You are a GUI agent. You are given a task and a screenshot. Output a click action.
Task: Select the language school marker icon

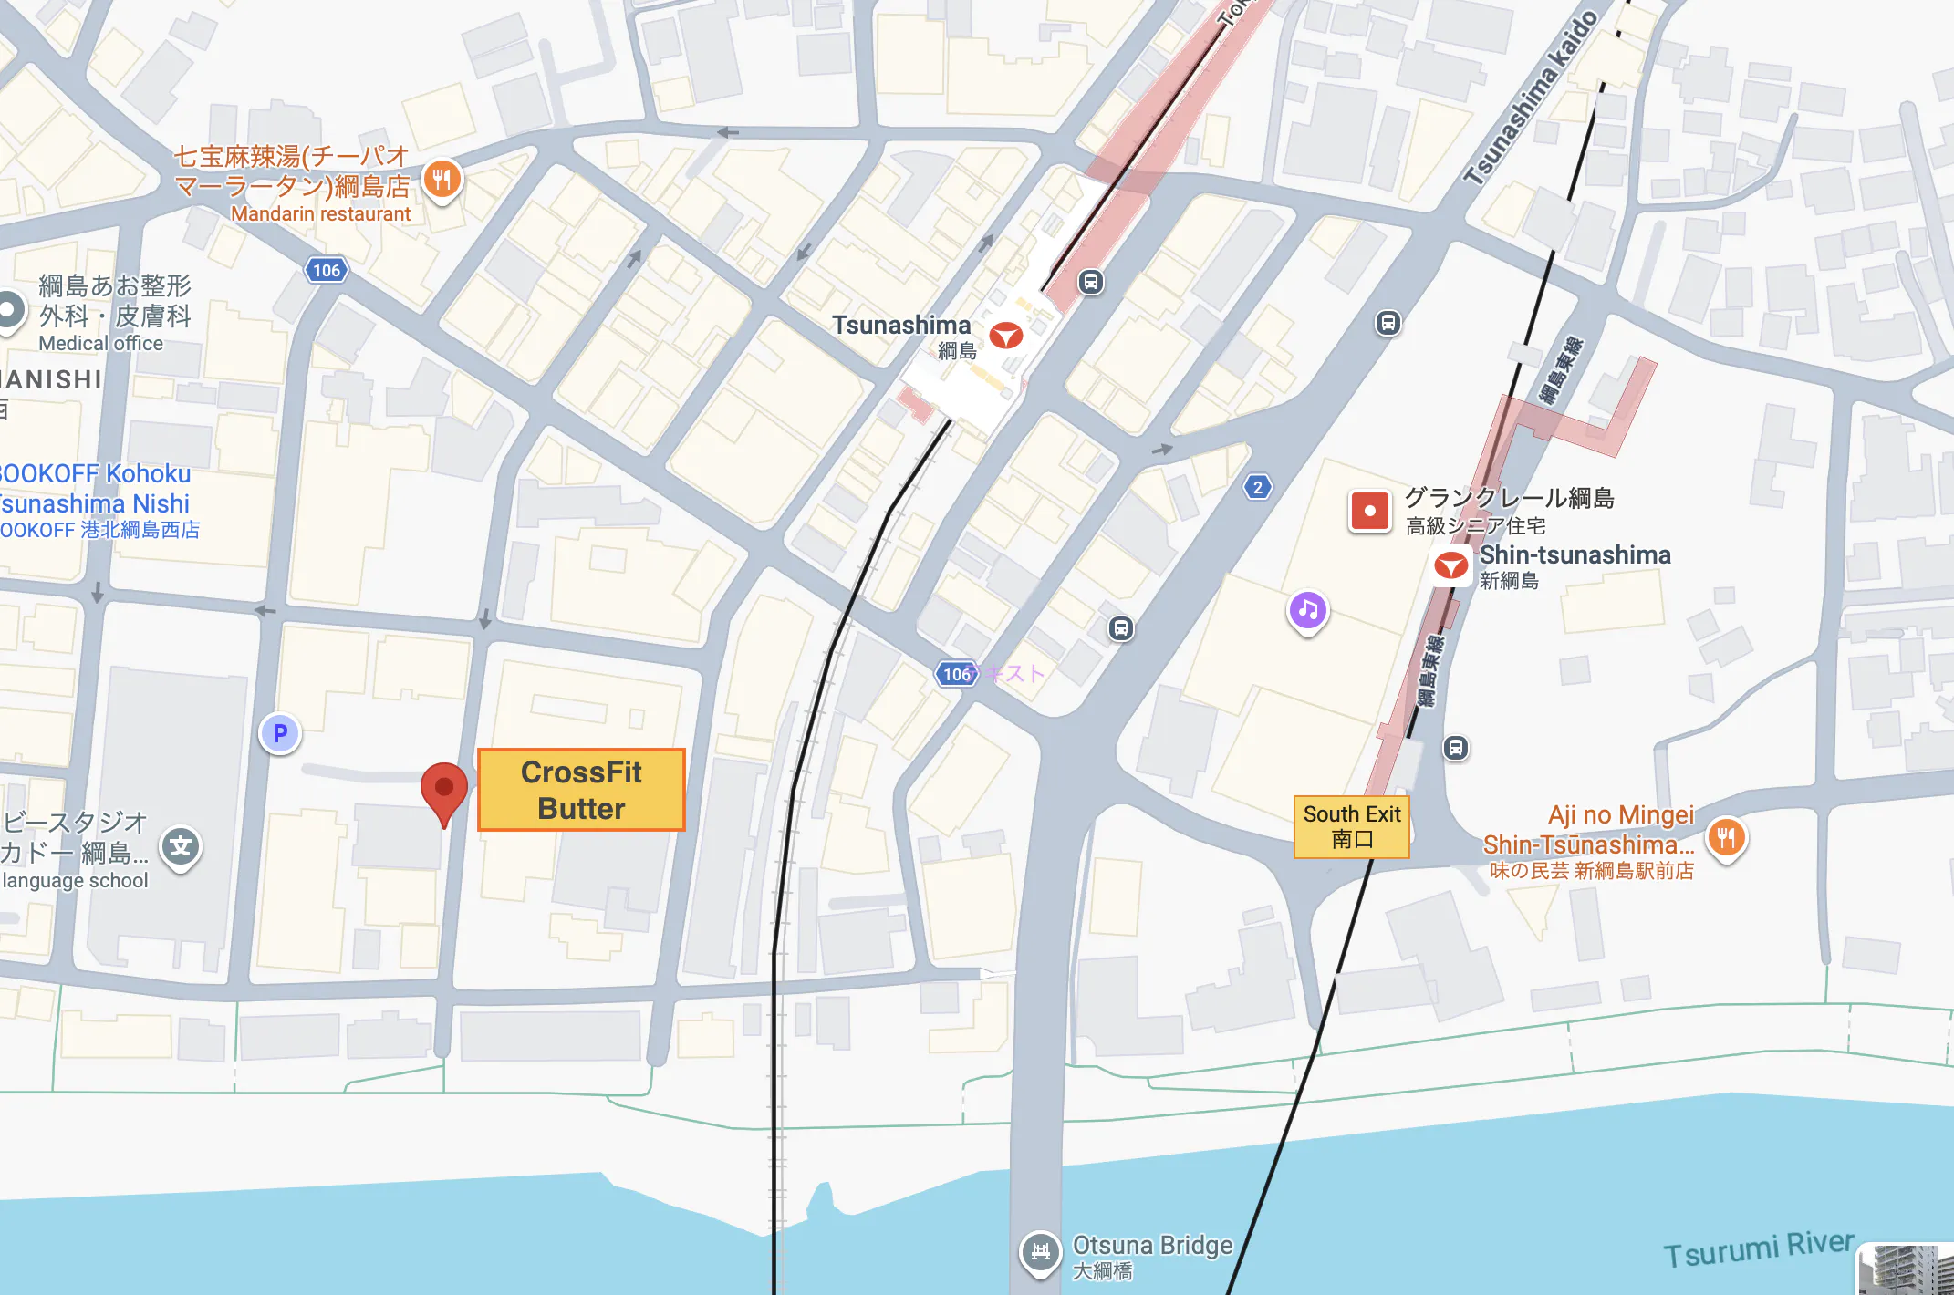[x=181, y=848]
